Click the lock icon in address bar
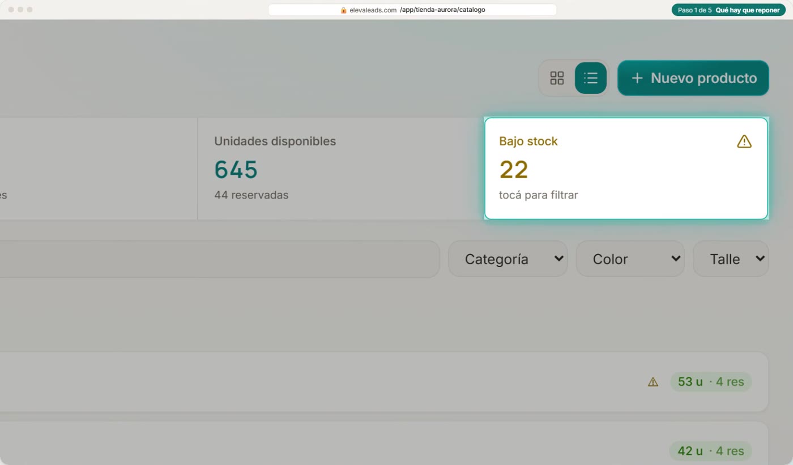 pyautogui.click(x=343, y=10)
